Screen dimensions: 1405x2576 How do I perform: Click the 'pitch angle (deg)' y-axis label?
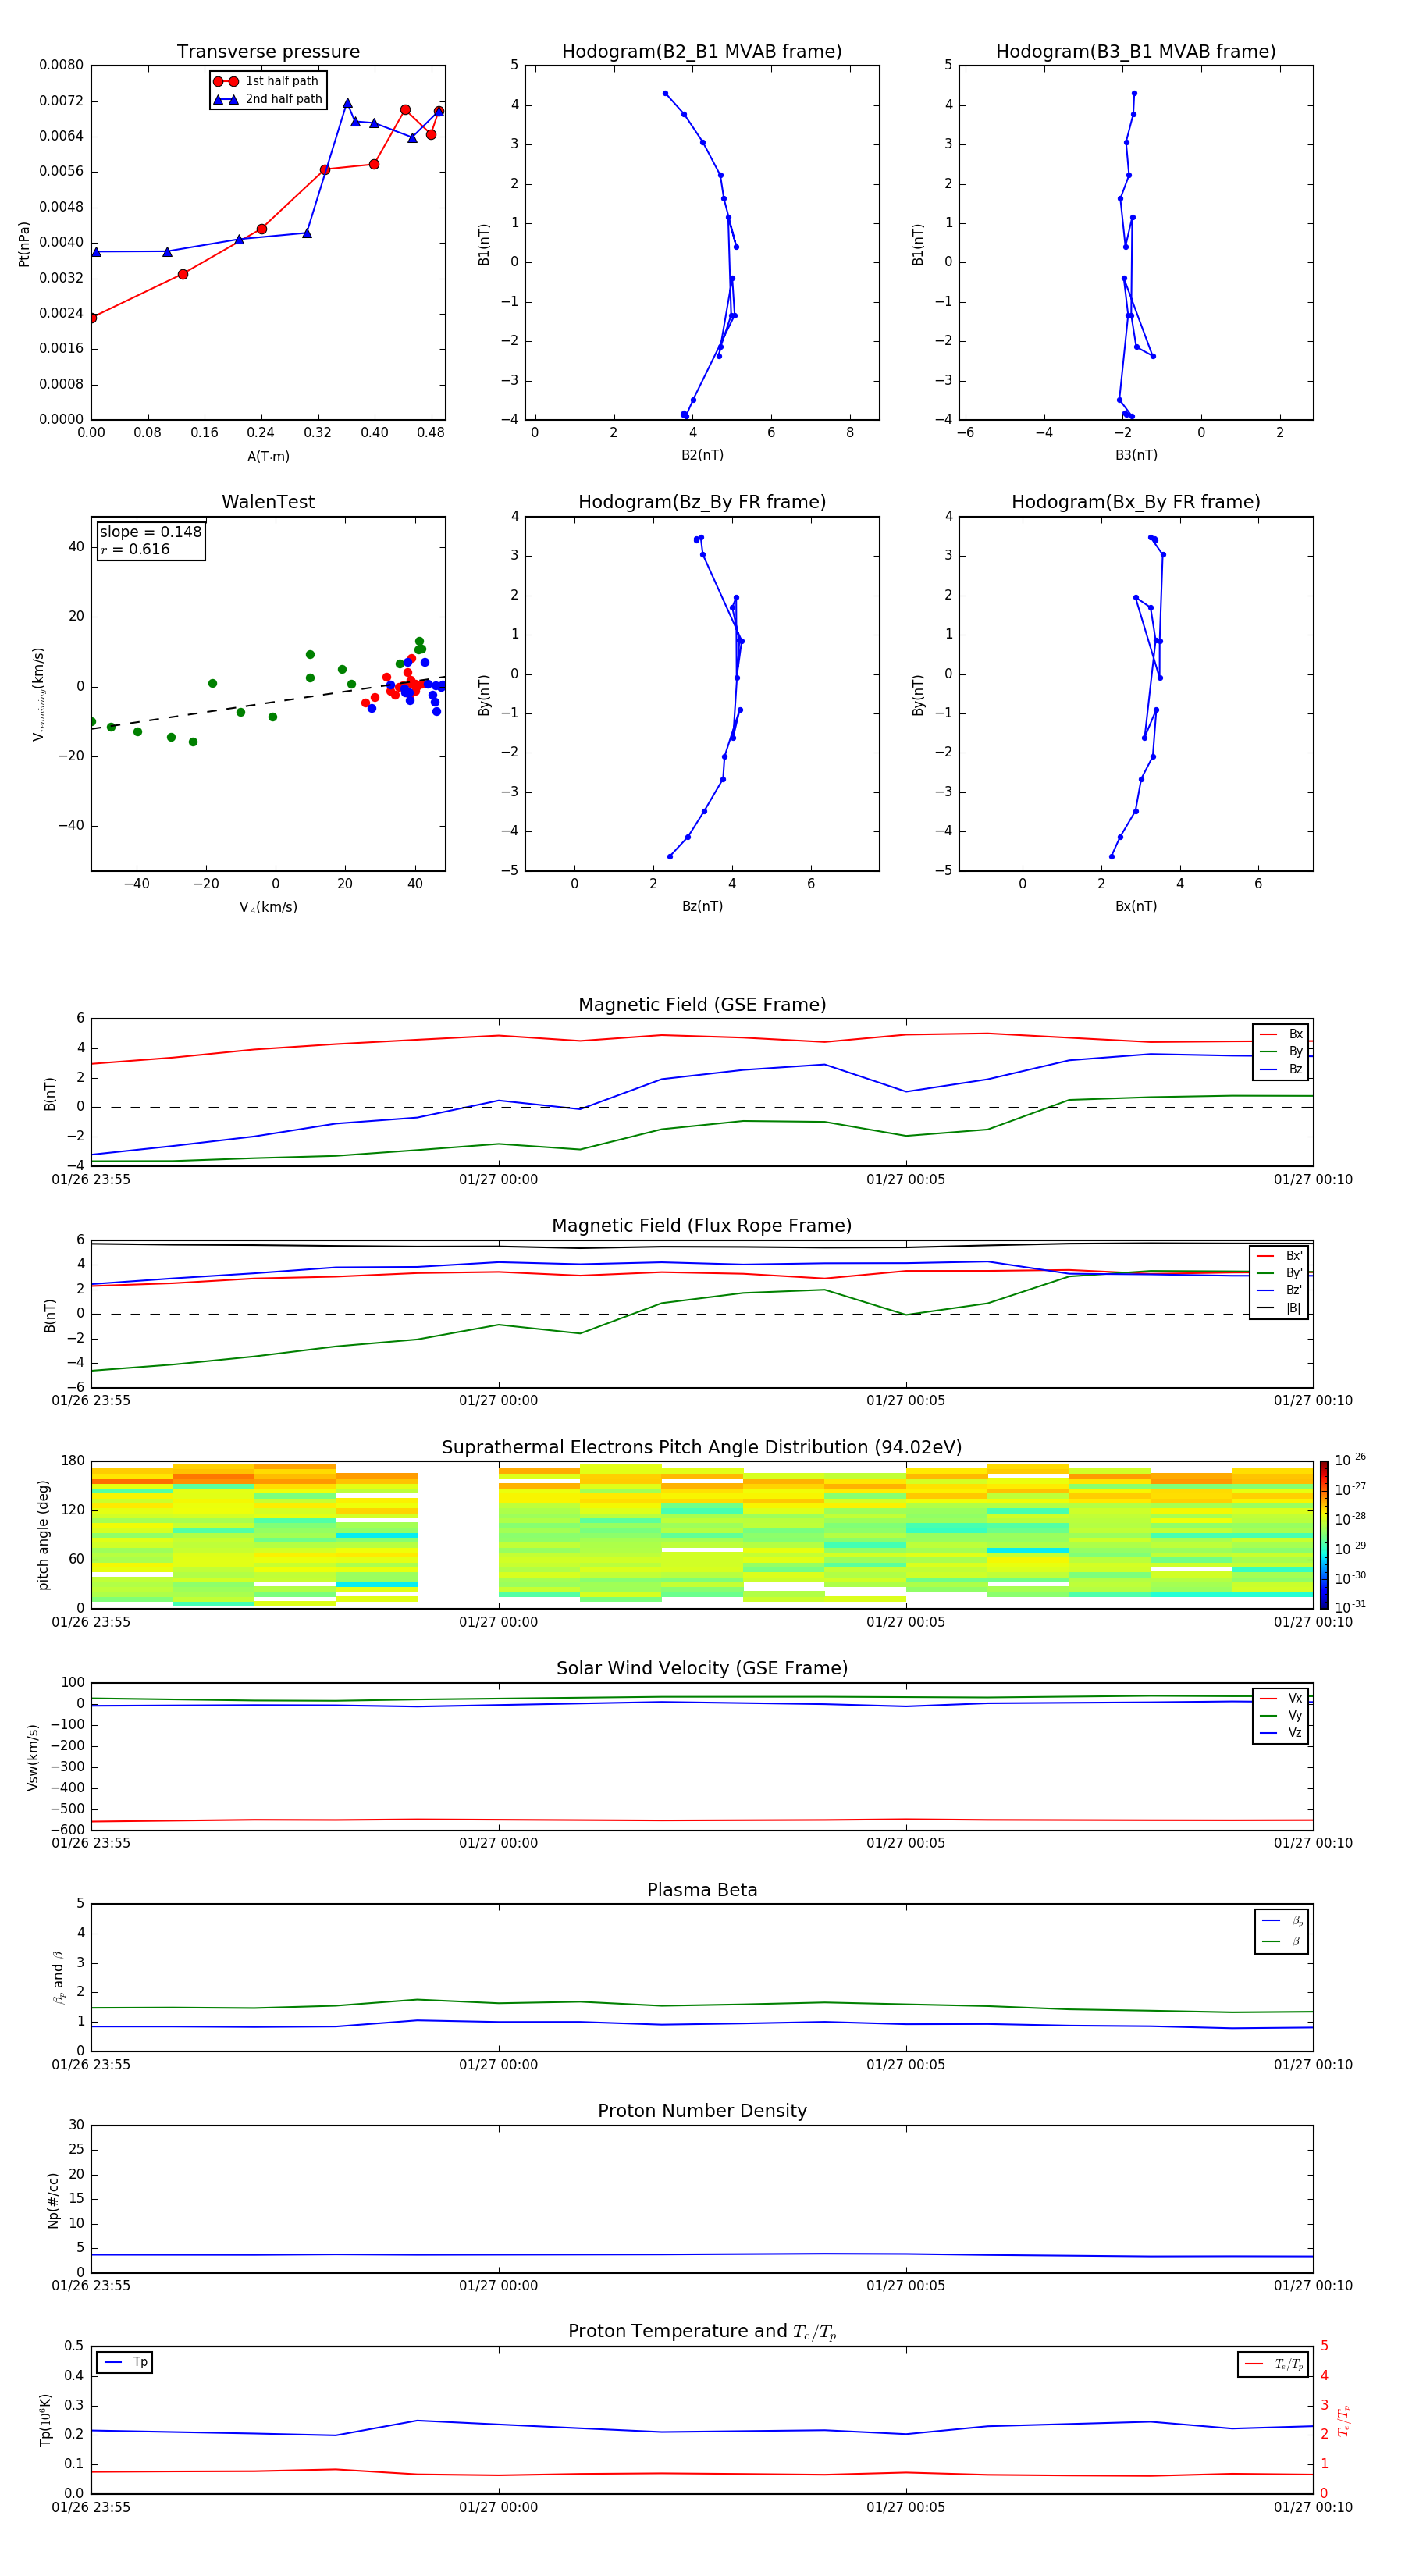(43, 1535)
